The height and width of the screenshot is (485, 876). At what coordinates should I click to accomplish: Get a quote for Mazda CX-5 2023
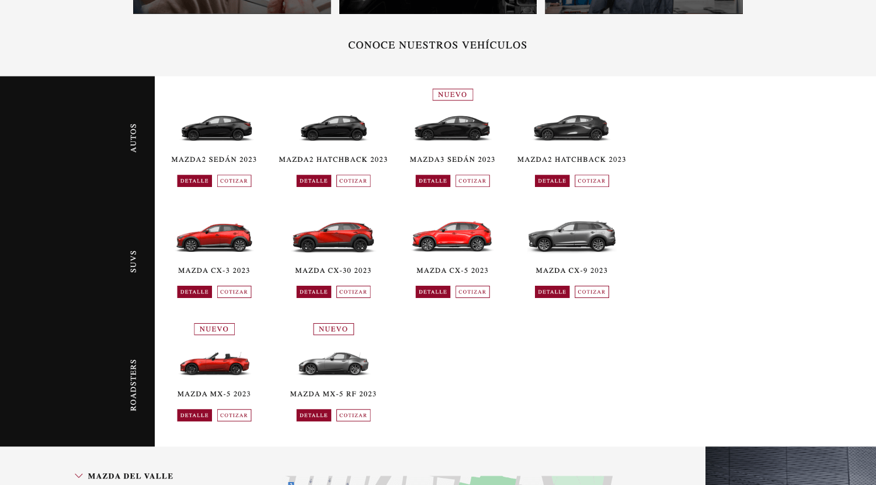click(x=472, y=292)
